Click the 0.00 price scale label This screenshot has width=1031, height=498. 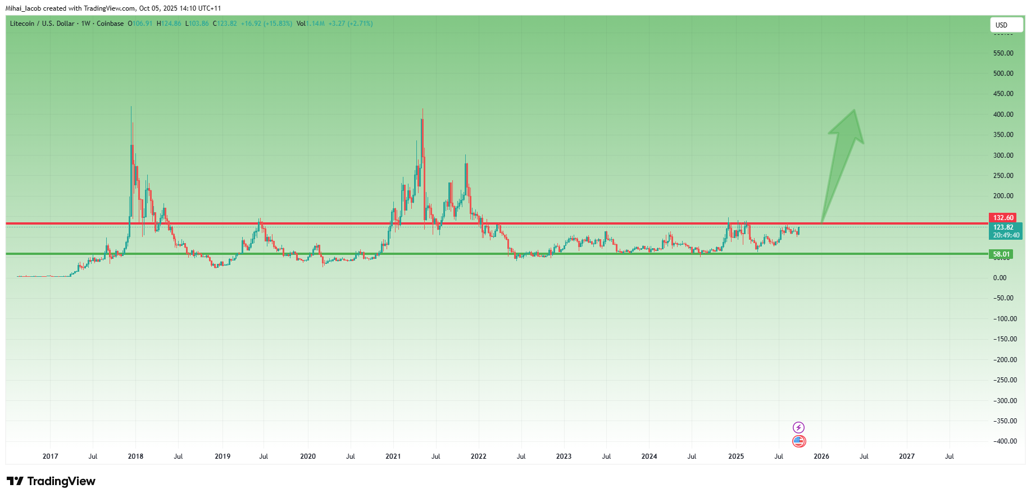click(1000, 278)
